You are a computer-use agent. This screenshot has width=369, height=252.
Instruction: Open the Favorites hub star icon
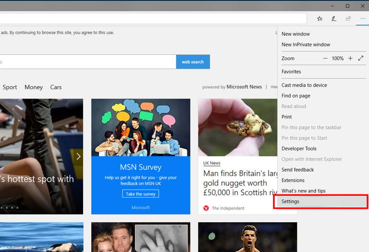pos(320,18)
